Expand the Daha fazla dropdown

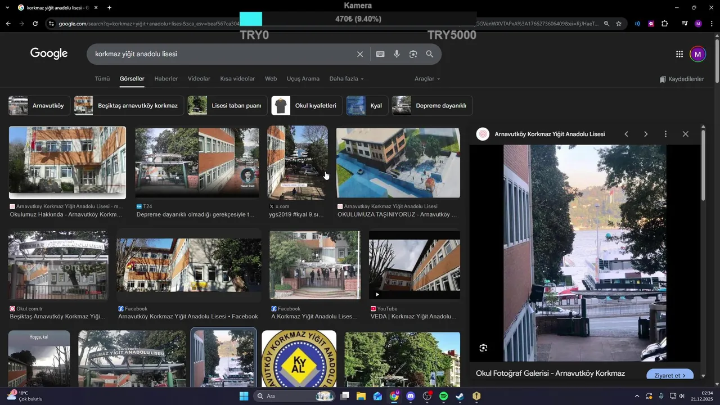(346, 79)
